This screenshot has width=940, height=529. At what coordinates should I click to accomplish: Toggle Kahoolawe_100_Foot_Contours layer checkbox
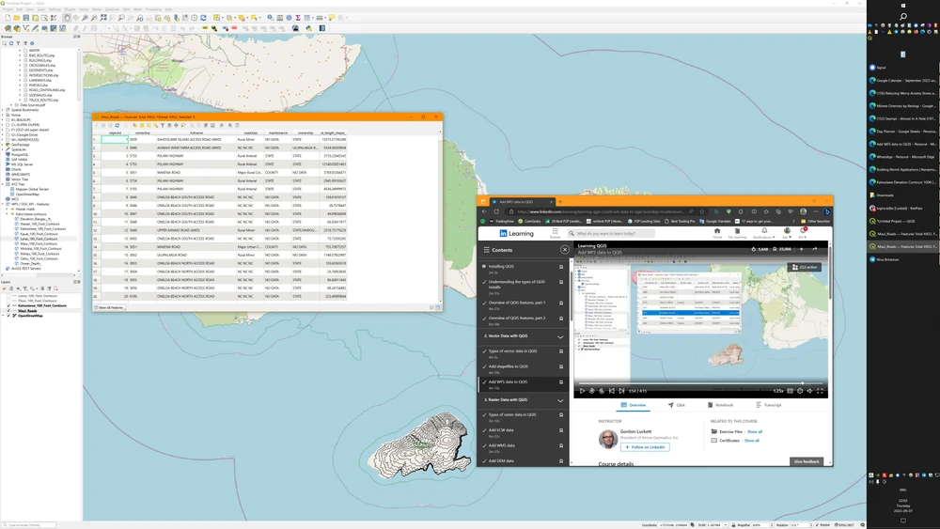point(9,306)
